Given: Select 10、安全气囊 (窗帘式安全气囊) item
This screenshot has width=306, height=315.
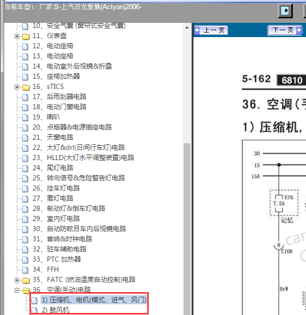Looking at the screenshot, I should pos(79,26).
